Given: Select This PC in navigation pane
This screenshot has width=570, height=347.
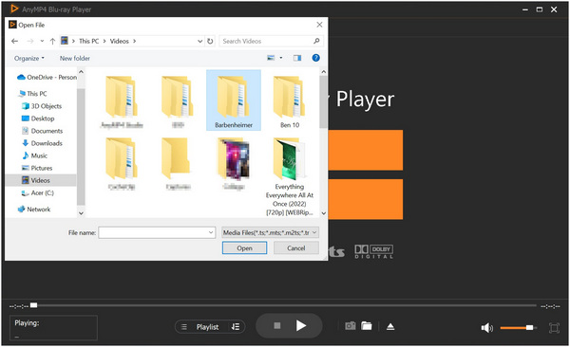Looking at the screenshot, I should (x=32, y=94).
